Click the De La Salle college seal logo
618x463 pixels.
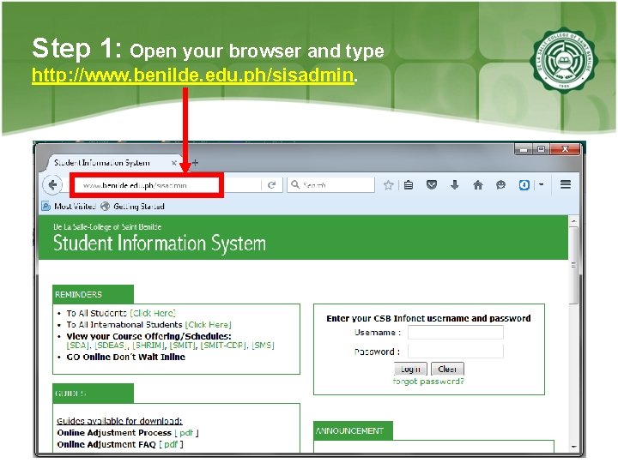pos(564,60)
